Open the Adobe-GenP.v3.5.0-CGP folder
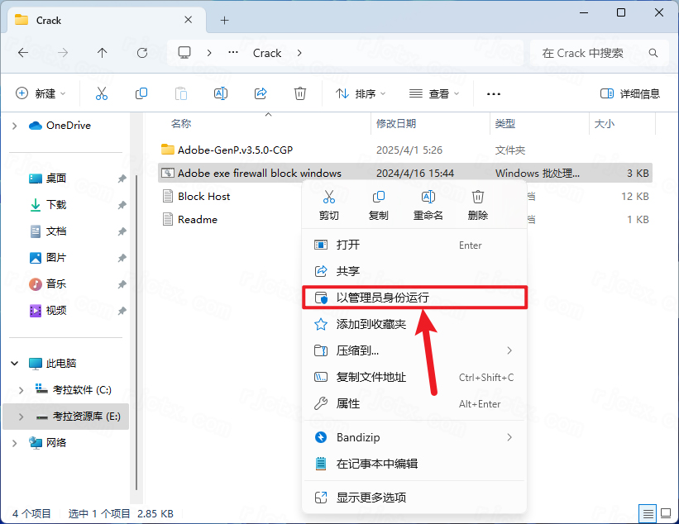This screenshot has width=679, height=524. (x=235, y=150)
